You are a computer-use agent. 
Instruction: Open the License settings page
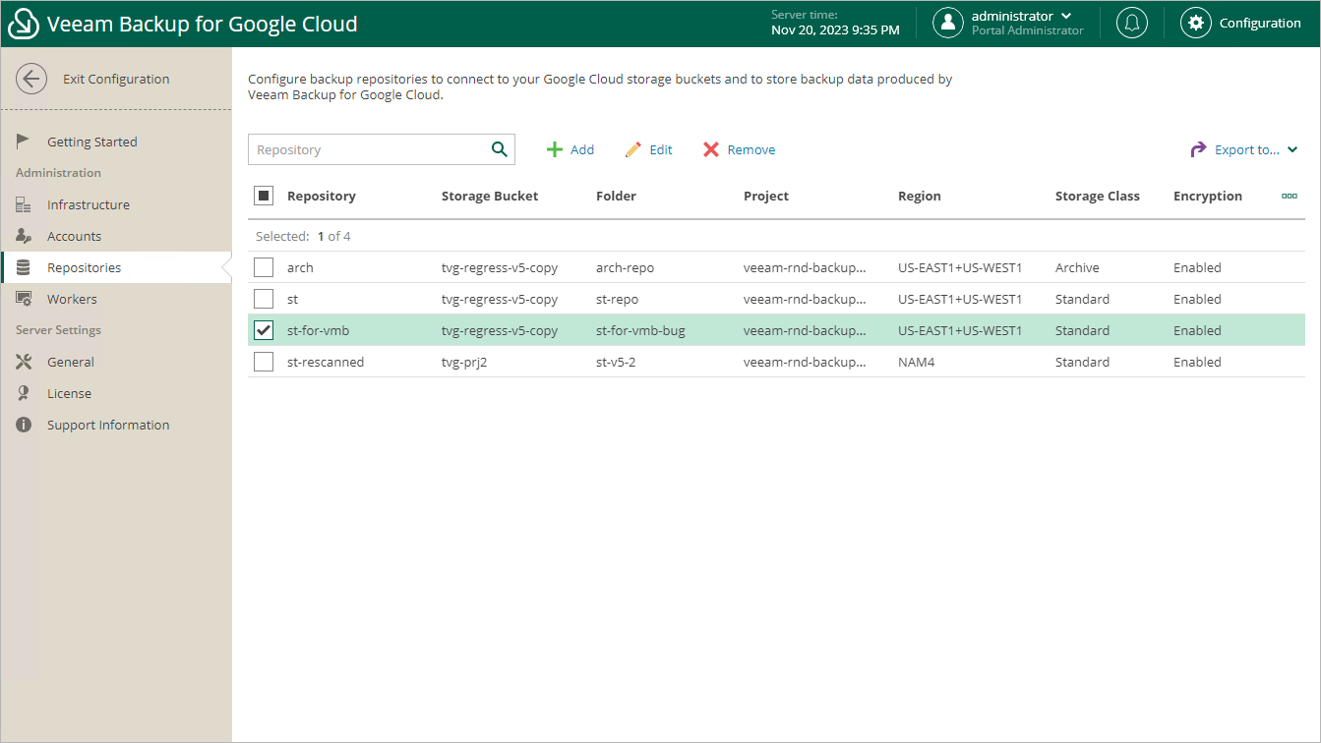69,394
